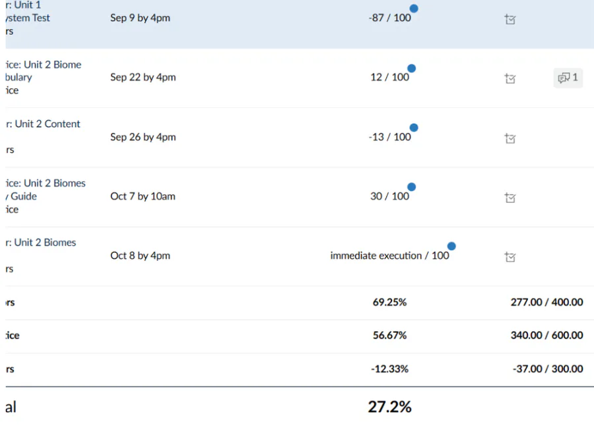Click the 12 / 100 score
Viewport: 594px width, 425px height.
[389, 78]
